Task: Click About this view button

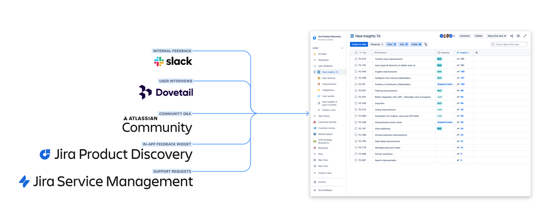Action: (497, 36)
